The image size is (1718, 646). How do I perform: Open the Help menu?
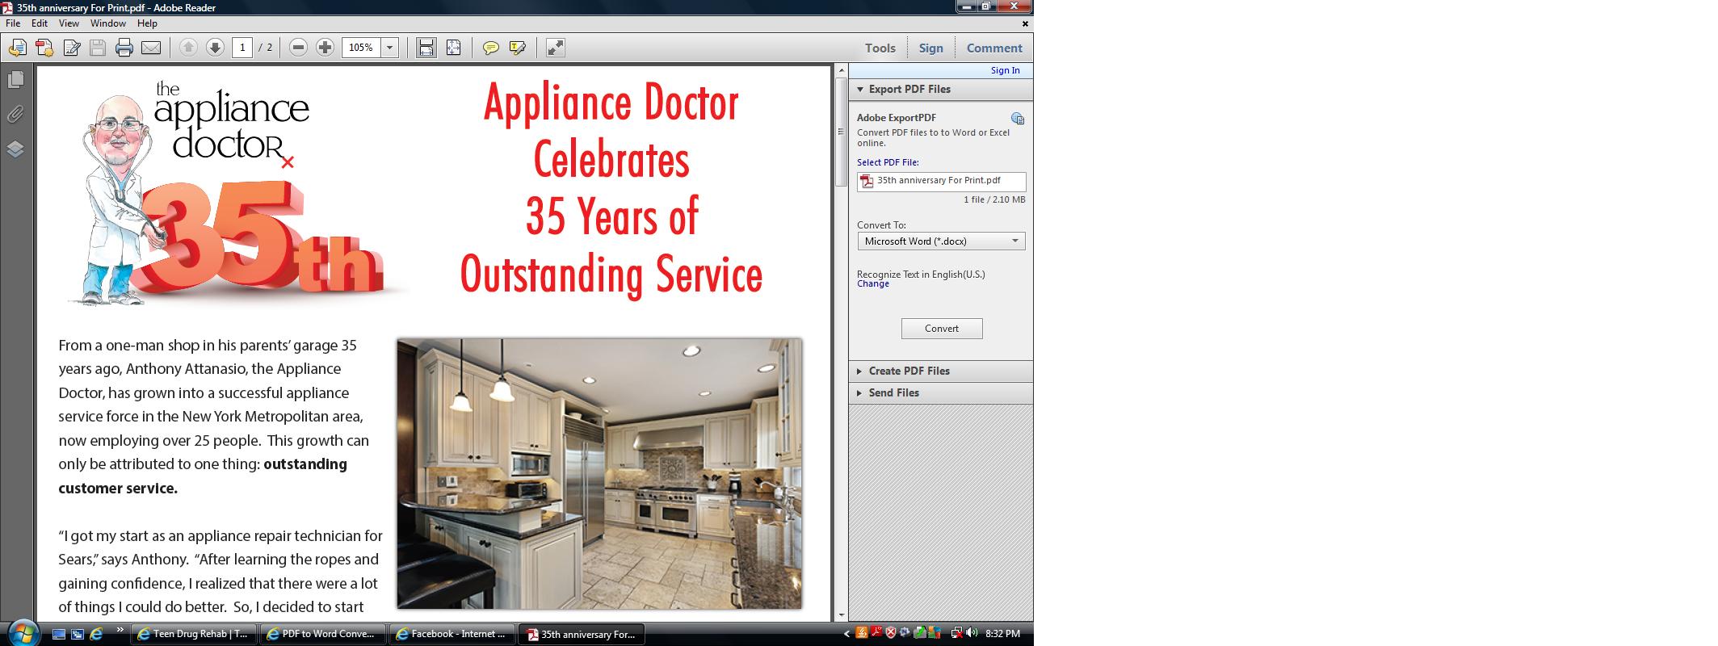coord(147,23)
